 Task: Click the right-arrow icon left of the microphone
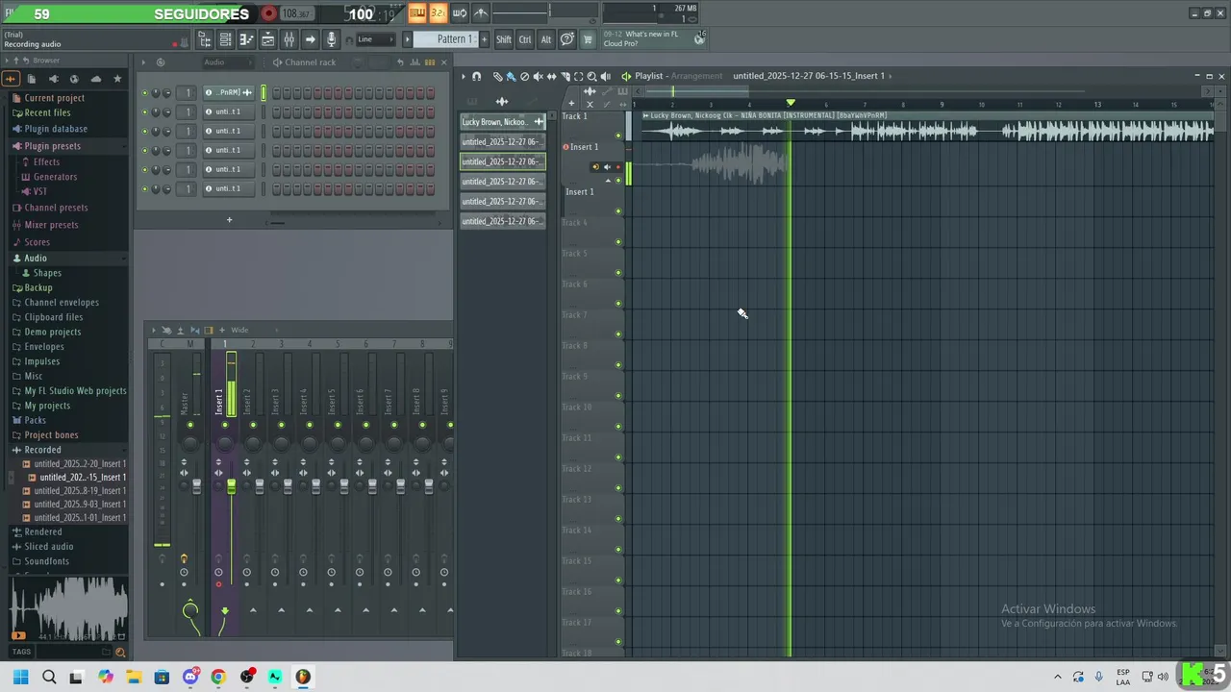[x=311, y=39]
